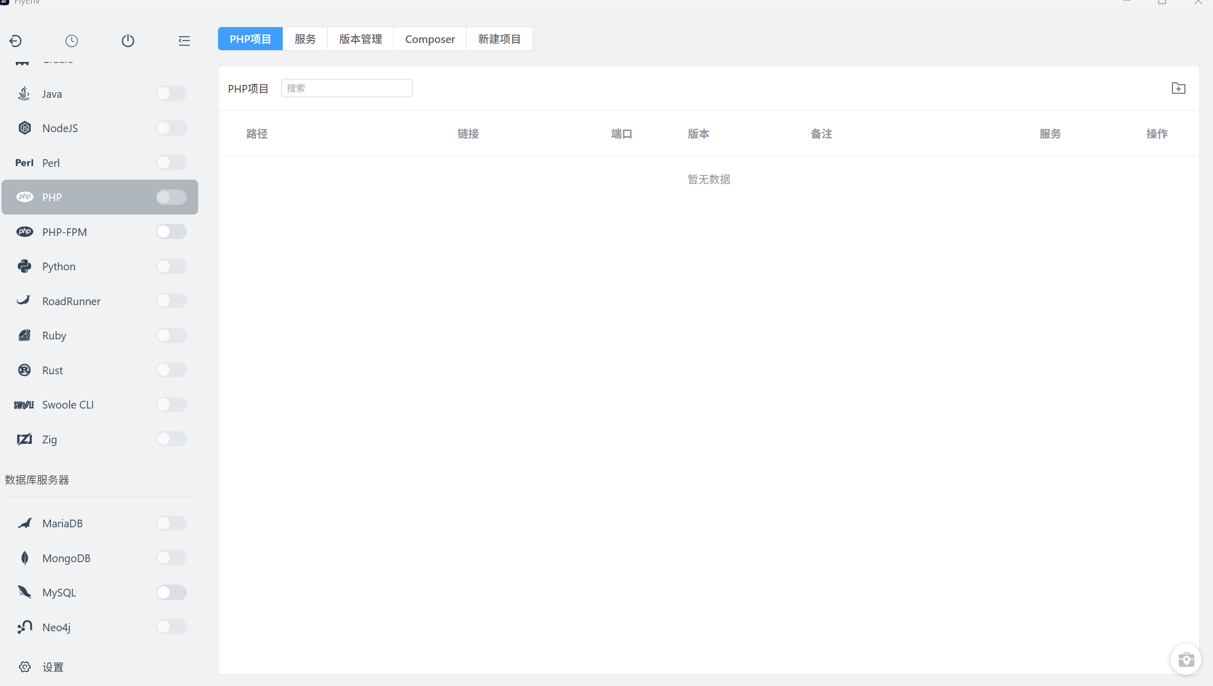Viewport: 1213px width, 686px height.
Task: Click the Zig logo icon
Action: pyautogui.click(x=24, y=439)
